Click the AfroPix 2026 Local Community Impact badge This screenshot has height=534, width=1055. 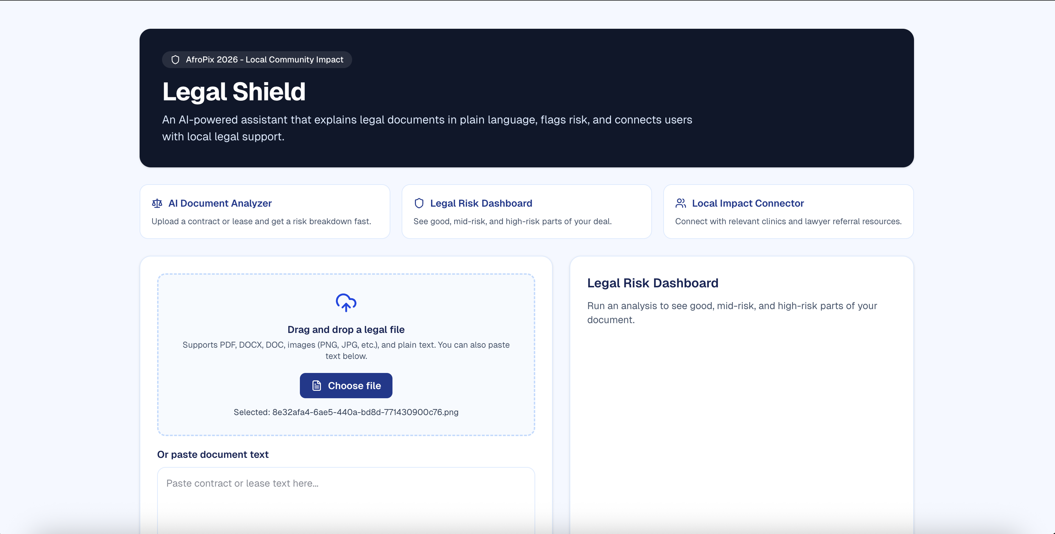click(x=257, y=60)
